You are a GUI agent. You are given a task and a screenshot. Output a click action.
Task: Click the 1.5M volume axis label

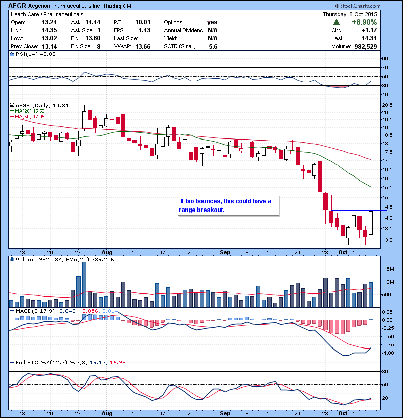pyautogui.click(x=388, y=269)
